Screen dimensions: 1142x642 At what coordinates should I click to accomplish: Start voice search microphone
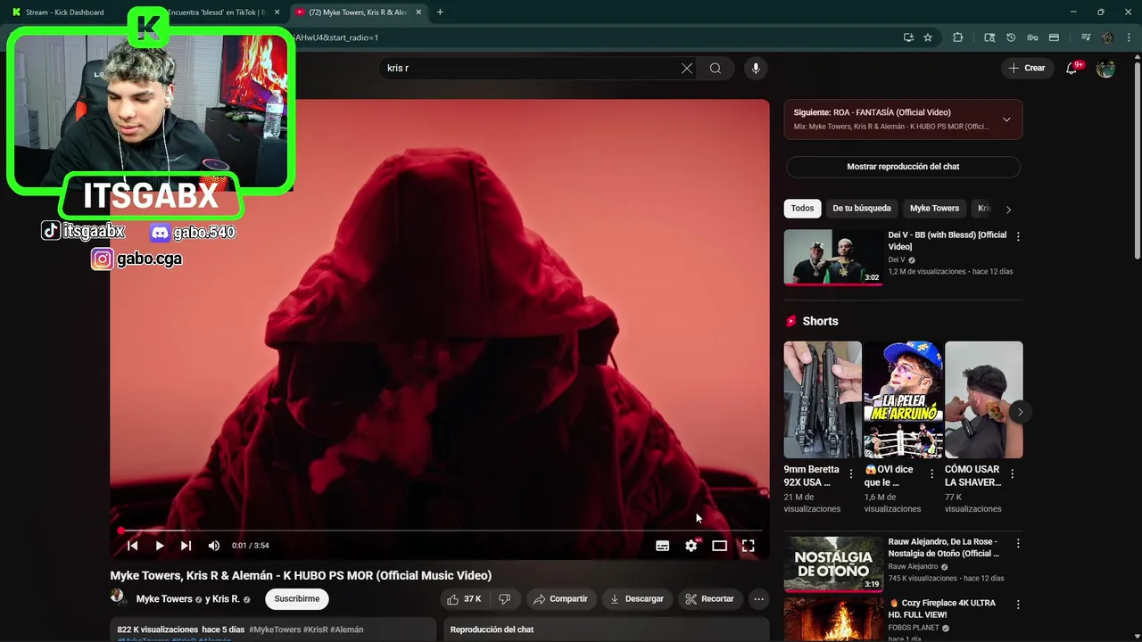tap(756, 69)
